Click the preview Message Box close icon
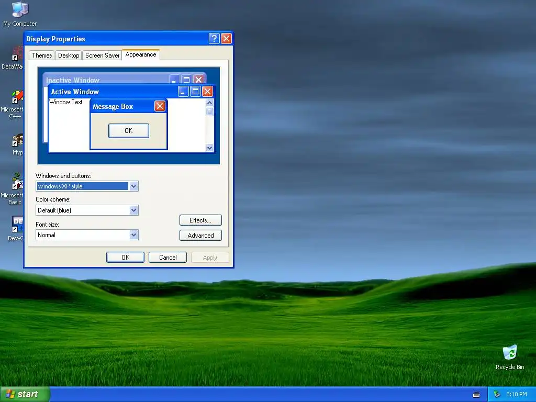The height and width of the screenshot is (402, 536). pyautogui.click(x=160, y=106)
